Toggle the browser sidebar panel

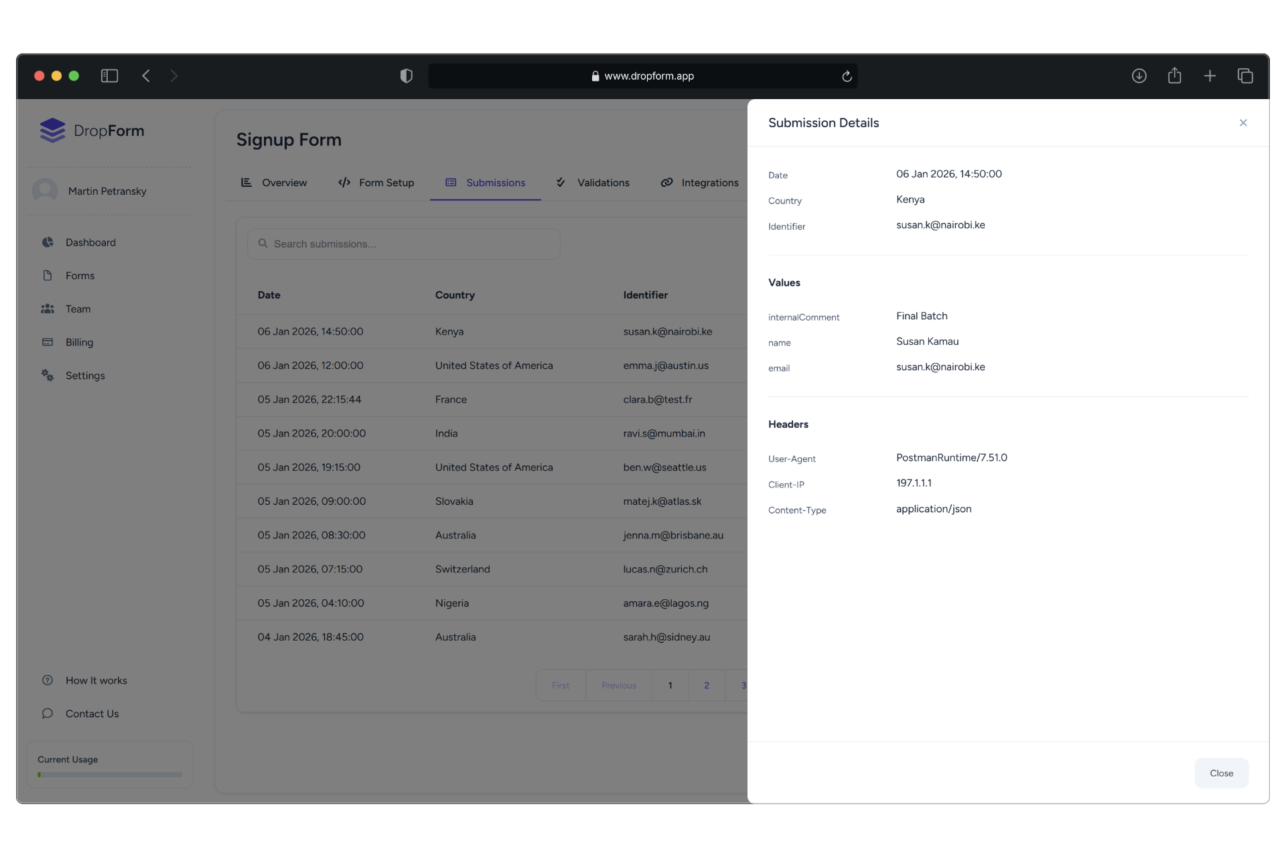109,76
